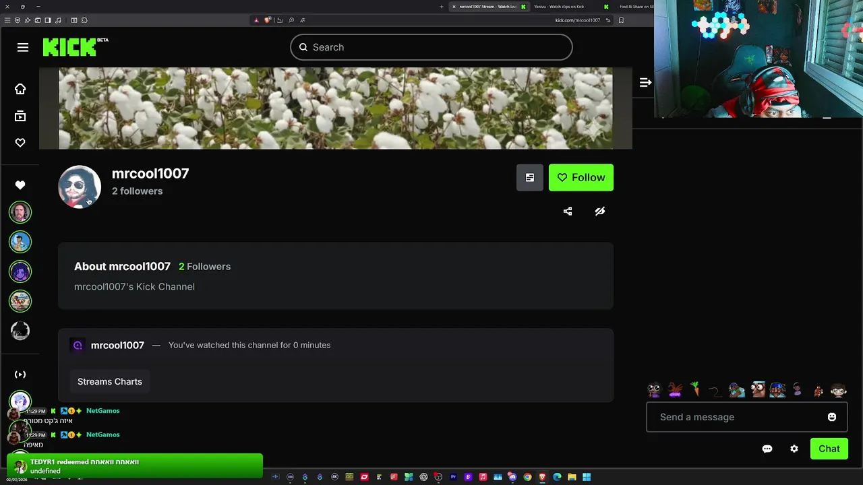Open the Streams Charts button
The width and height of the screenshot is (863, 485).
point(110,381)
